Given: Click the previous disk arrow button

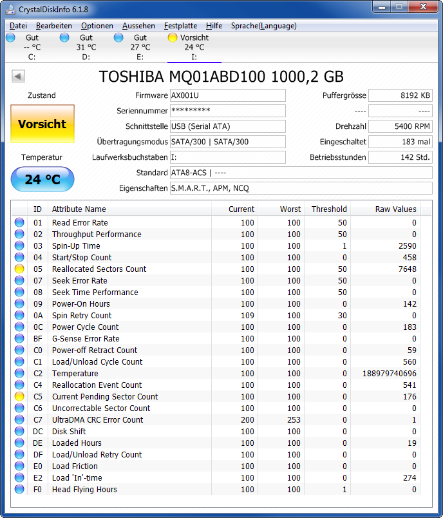Looking at the screenshot, I should coord(18,76).
